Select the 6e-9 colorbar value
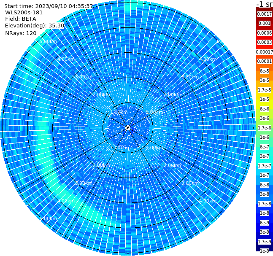Viewport: 273px width, 256px height. click(265, 223)
